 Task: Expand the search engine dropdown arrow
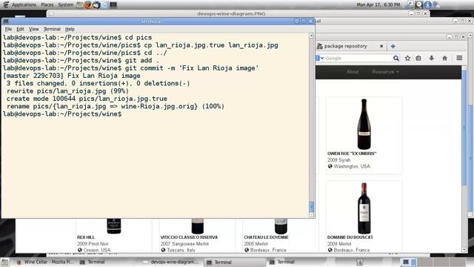[x=322, y=58]
